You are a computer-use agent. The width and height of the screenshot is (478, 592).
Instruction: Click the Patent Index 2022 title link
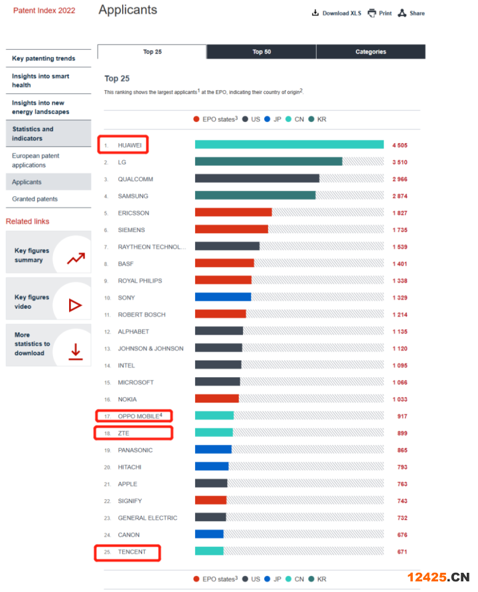[x=44, y=11]
